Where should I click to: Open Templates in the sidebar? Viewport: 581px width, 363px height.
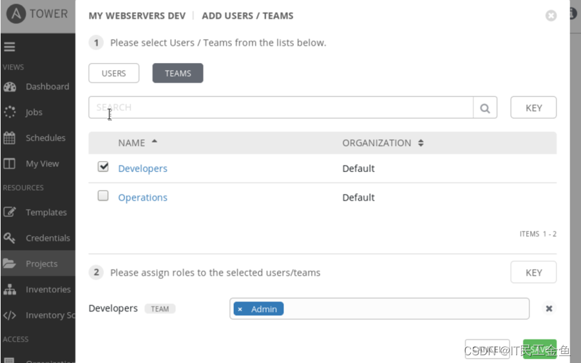tap(46, 212)
